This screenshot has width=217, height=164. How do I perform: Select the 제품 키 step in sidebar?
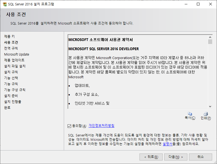9,36
